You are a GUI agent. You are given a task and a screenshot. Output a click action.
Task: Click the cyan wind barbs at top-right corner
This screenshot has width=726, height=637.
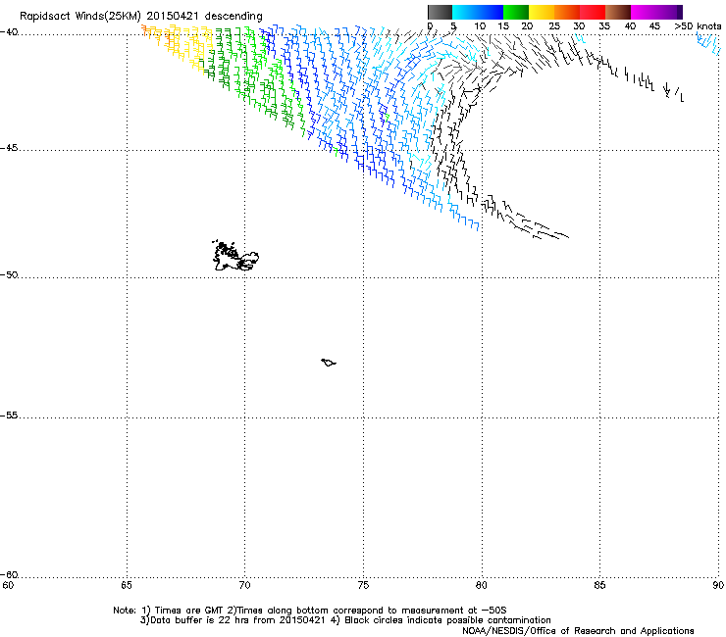[x=708, y=44]
